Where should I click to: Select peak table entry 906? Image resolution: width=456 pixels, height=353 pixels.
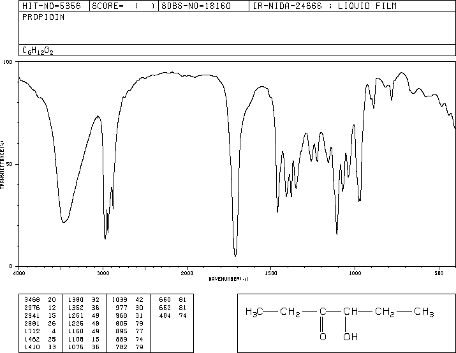(121, 323)
